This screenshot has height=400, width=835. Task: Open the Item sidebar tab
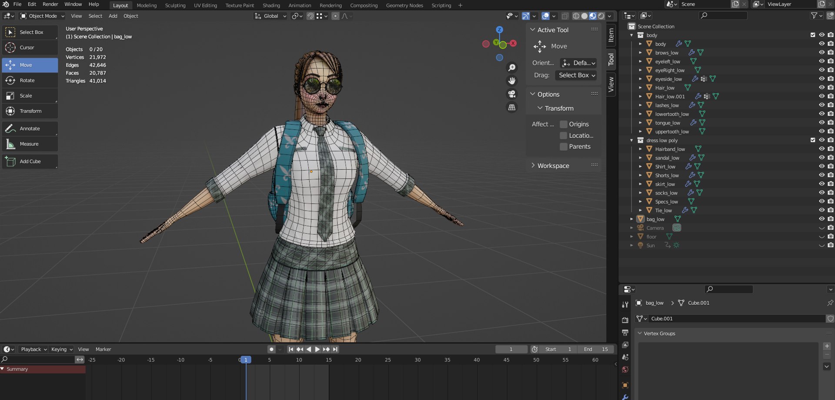pos(611,35)
